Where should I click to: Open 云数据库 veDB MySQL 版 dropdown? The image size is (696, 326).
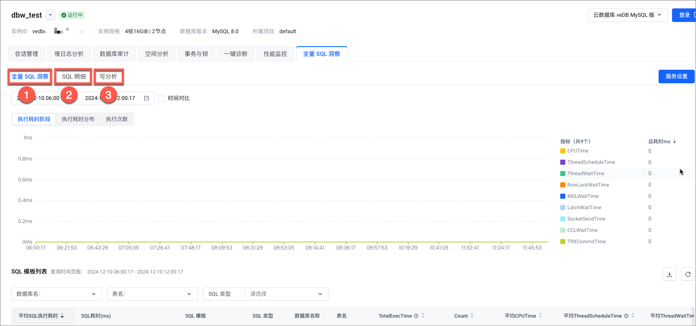[627, 15]
